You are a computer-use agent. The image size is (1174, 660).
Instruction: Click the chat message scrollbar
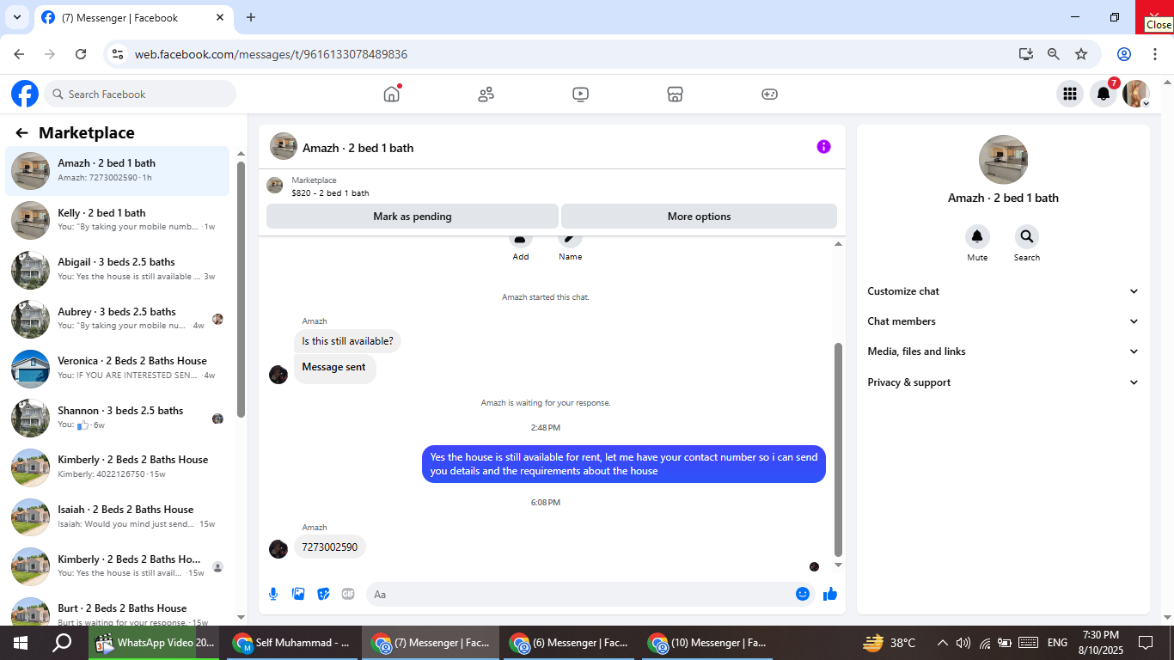(838, 449)
